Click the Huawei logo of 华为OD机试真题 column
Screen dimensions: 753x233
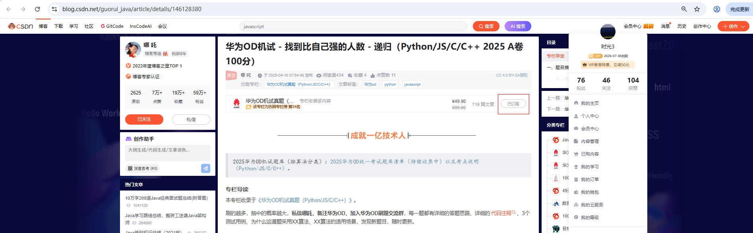[x=236, y=103]
